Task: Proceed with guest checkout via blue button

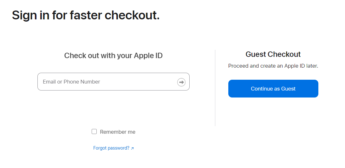Action: (273, 89)
